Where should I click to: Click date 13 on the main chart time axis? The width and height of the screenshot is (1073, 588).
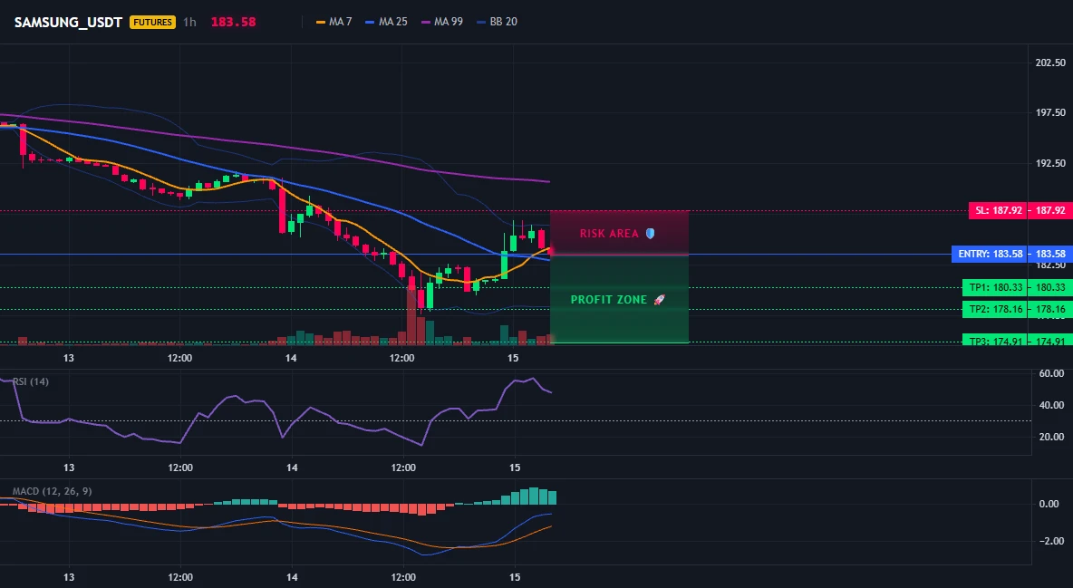(69, 358)
